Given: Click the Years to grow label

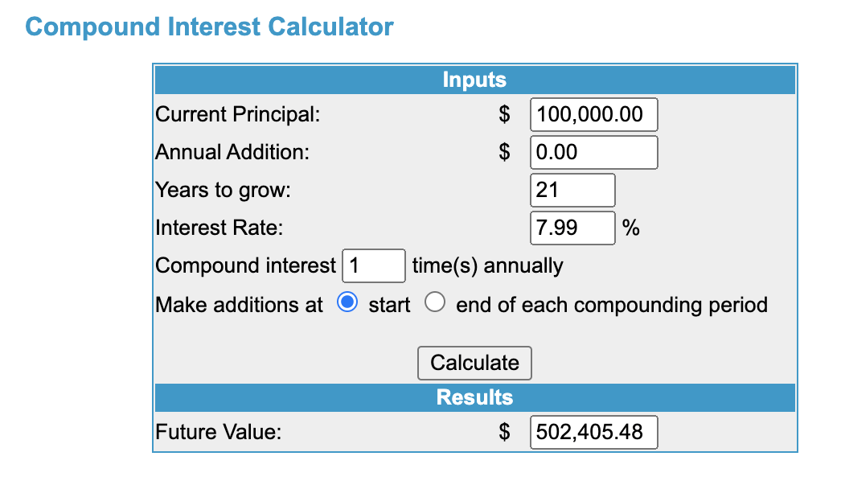Looking at the screenshot, I should [223, 191].
